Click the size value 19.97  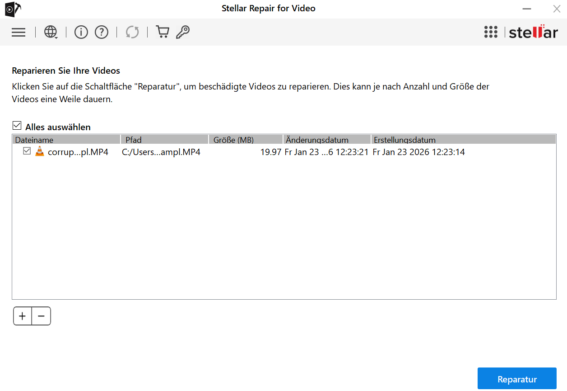coord(271,152)
